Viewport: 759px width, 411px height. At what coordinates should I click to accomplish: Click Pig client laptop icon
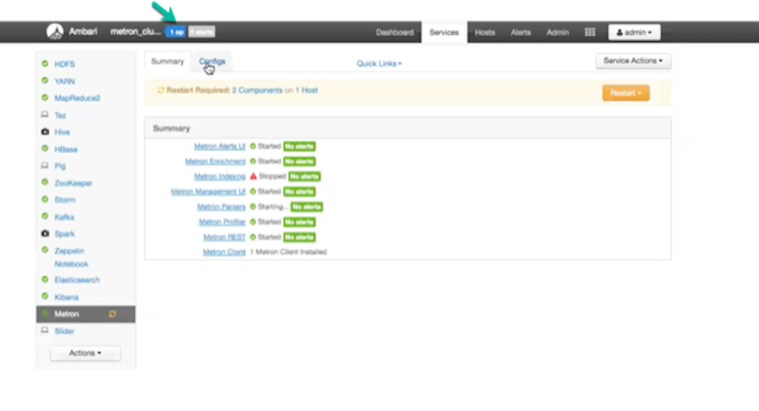[45, 165]
